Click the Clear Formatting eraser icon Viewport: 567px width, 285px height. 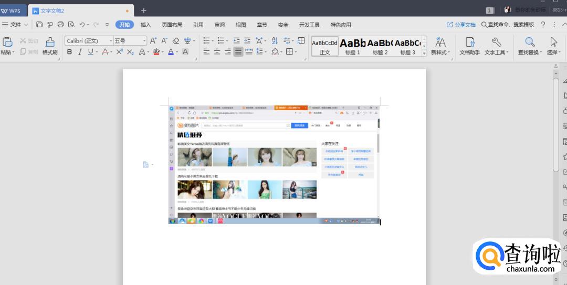[x=176, y=40]
